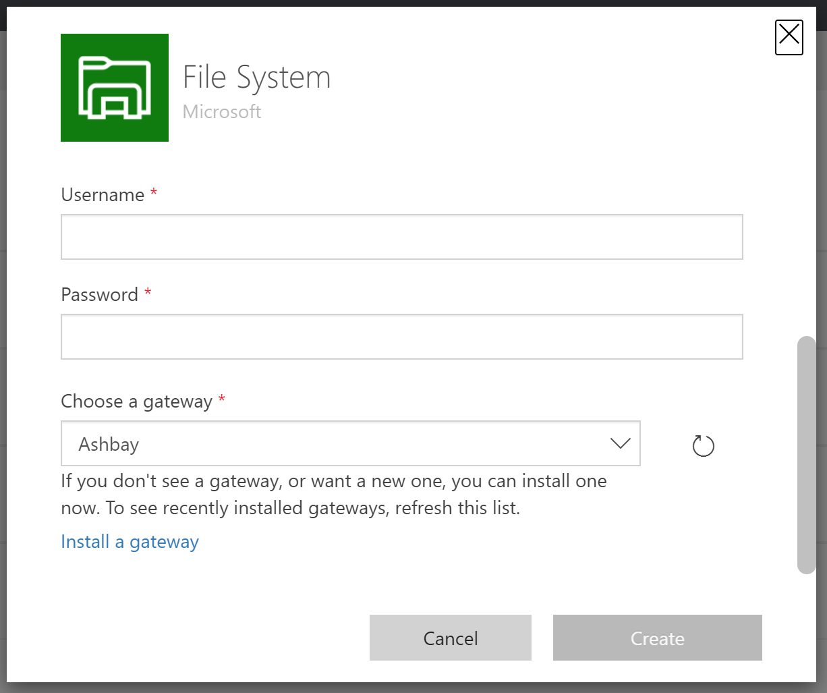Follow the Install a gateway link
This screenshot has width=827, height=693.
point(130,542)
